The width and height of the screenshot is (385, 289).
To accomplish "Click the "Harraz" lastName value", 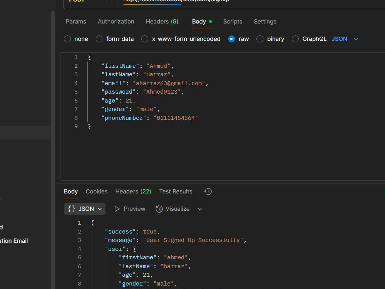I will tap(157, 74).
